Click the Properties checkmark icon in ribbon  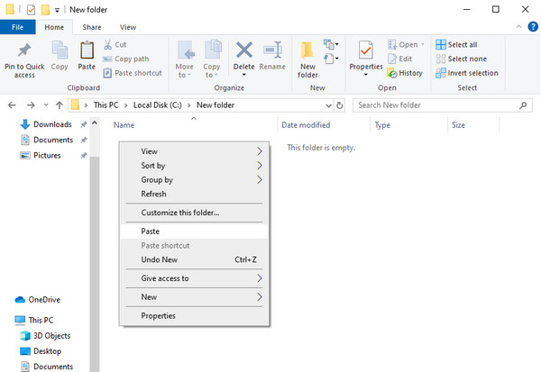point(366,50)
